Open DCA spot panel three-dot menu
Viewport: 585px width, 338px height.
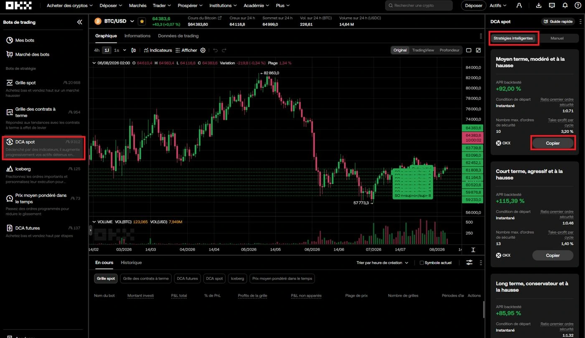pyautogui.click(x=580, y=21)
